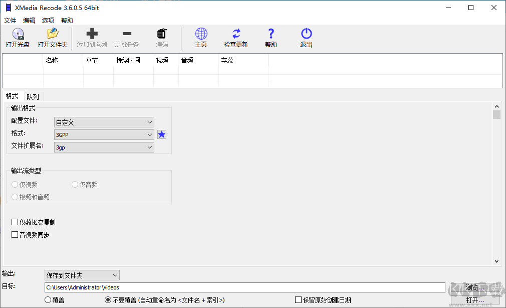Select the 覆盖 radio button
This screenshot has width=506, height=308.
click(x=48, y=300)
